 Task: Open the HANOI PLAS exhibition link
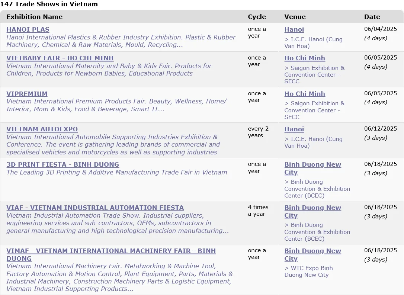28,30
